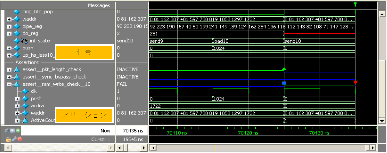The height and width of the screenshot is (153, 387).
Task: Click names pane scrollbar left arrow
Action: point(9,148)
